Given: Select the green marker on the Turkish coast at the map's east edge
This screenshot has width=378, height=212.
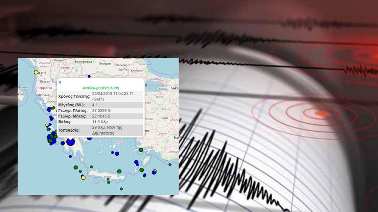Looking at the screenshot, I should (170, 165).
